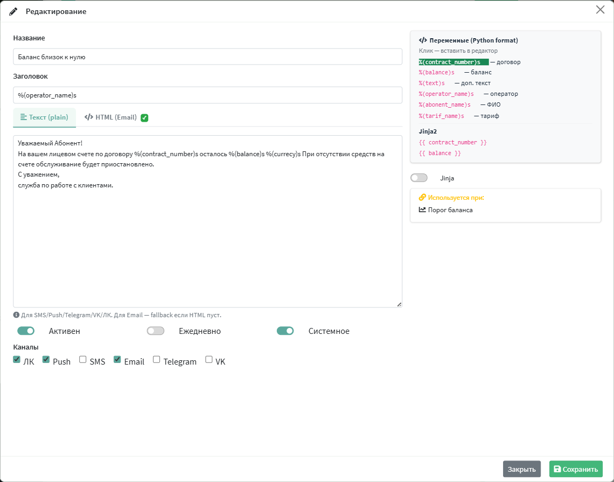Click the Редактирование dialog title
614x482 pixels.
pyautogui.click(x=56, y=11)
